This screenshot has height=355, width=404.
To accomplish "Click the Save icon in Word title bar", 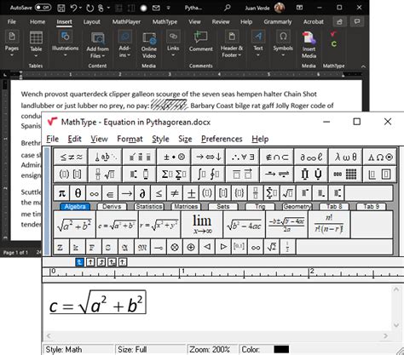I will pos(61,8).
